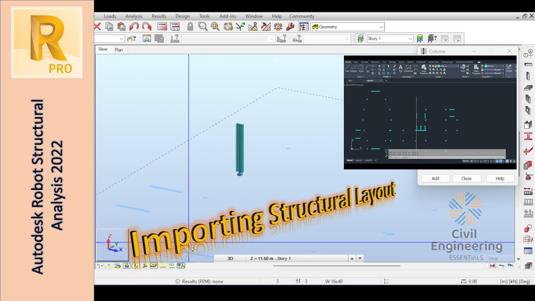Screen dimensions: 535x301
Task: Select the zoom window magnifier icon
Action: (203, 27)
